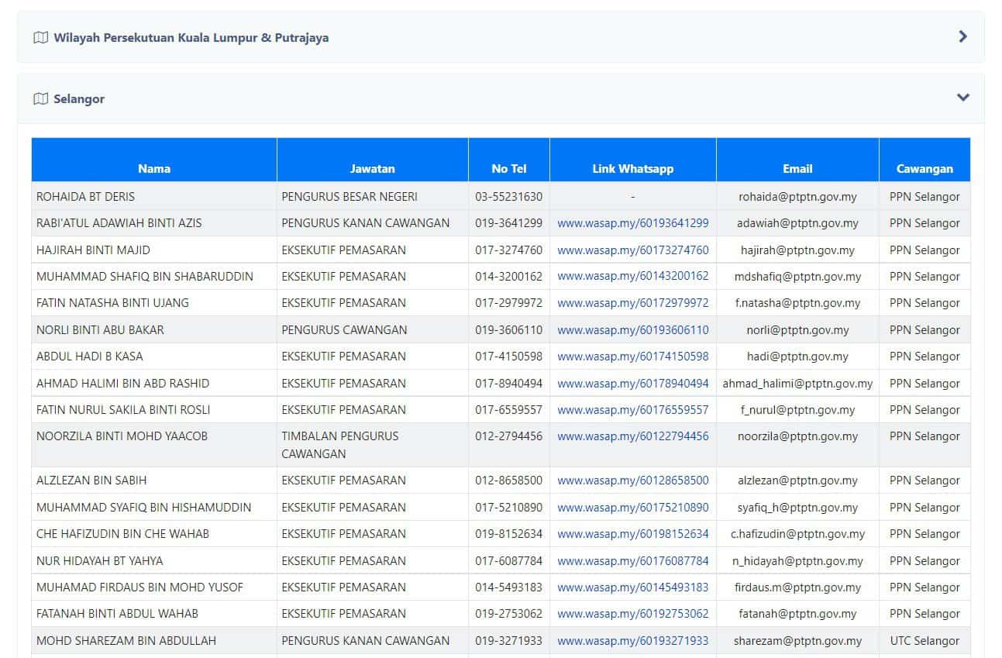Click the UTC Selangor branch cell

pos(925,641)
